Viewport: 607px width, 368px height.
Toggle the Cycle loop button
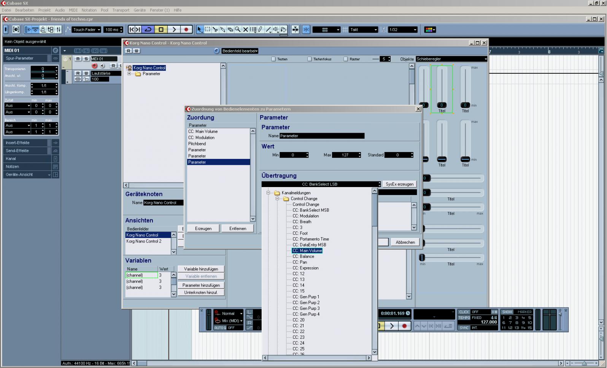(x=148, y=30)
